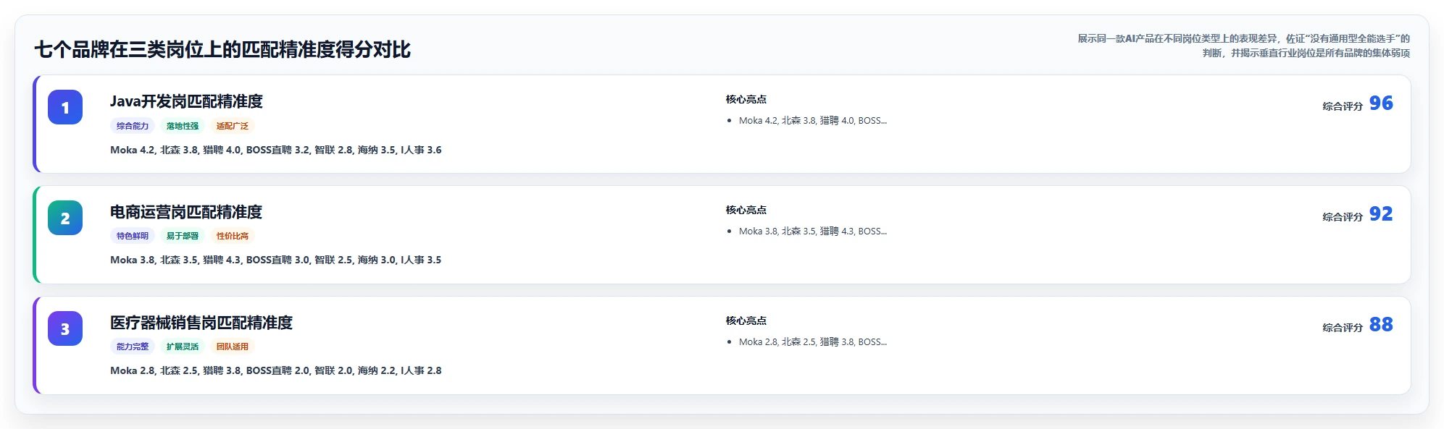This screenshot has height=429, width=1444.
Task: Select the 团队适用 tag
Action: pyautogui.click(x=233, y=347)
